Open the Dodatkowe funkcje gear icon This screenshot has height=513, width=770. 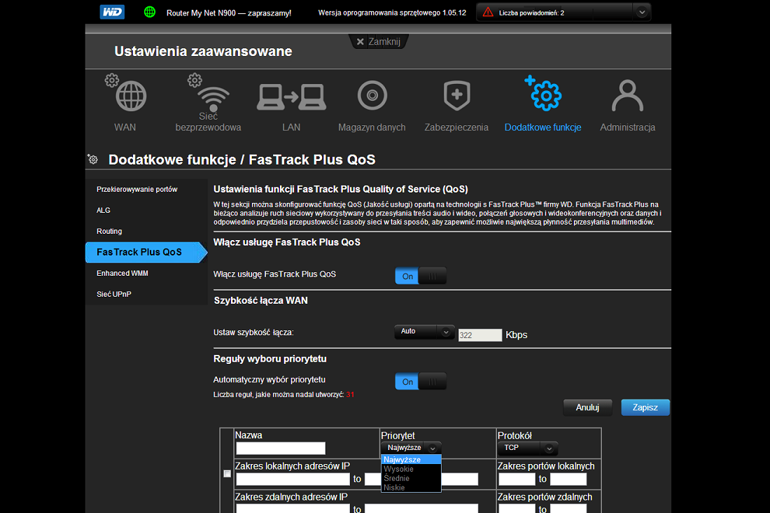[543, 93]
